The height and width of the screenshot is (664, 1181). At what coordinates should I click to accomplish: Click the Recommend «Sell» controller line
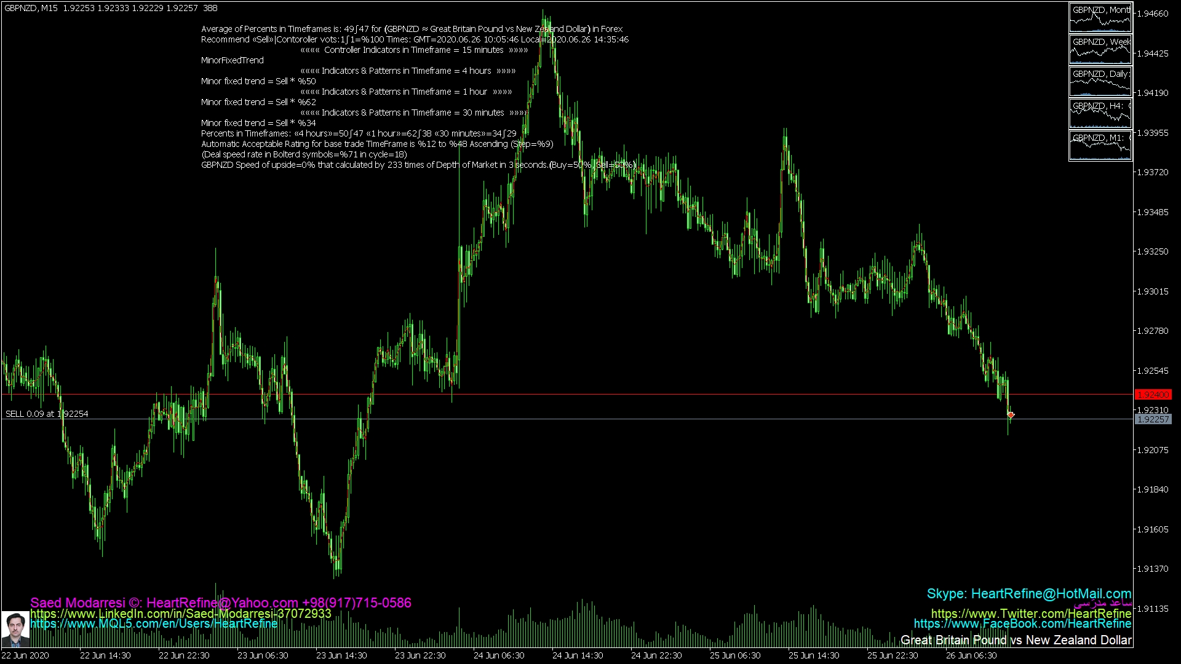point(415,39)
